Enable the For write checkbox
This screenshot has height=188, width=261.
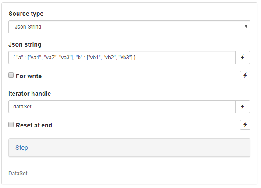[11, 75]
